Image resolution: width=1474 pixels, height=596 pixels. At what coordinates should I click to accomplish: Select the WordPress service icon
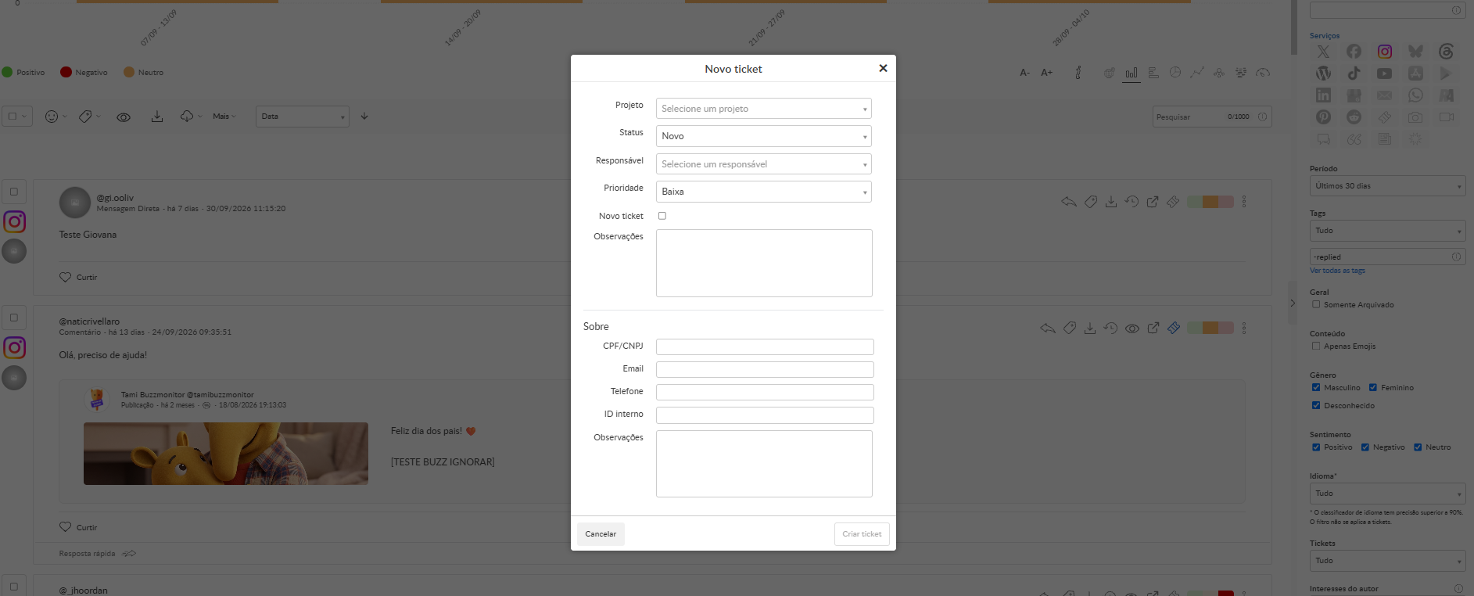(1323, 74)
